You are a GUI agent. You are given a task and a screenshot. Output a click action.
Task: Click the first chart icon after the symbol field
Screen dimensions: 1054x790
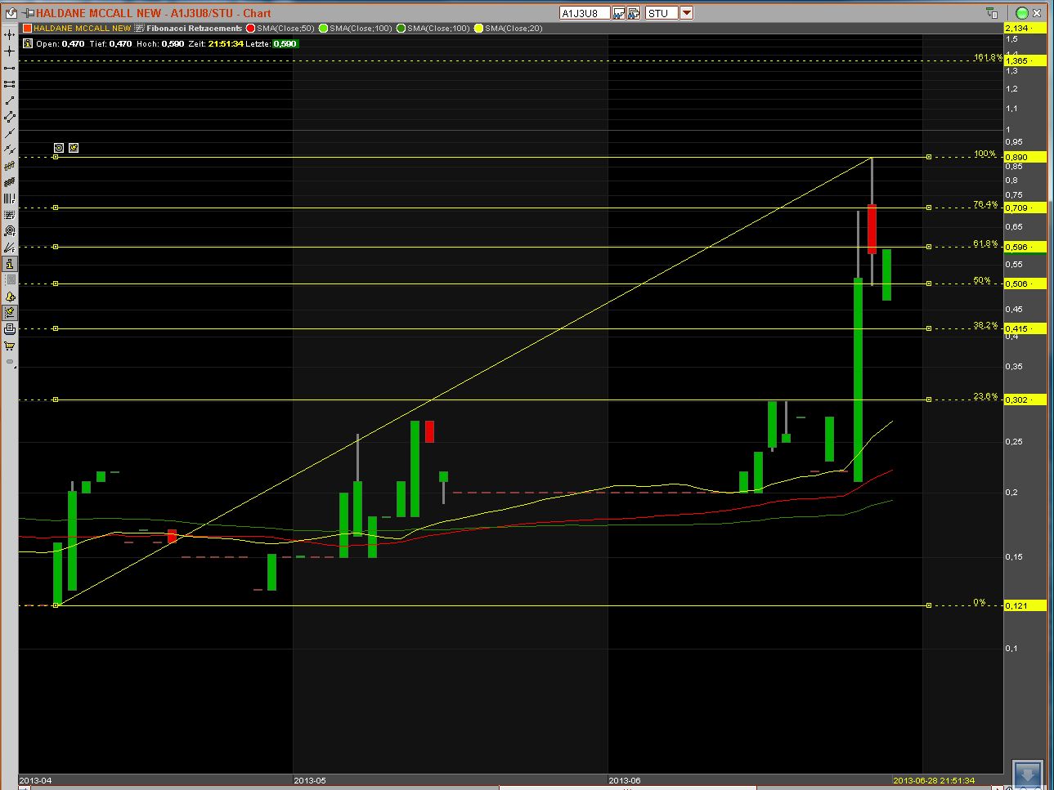pyautogui.click(x=619, y=13)
